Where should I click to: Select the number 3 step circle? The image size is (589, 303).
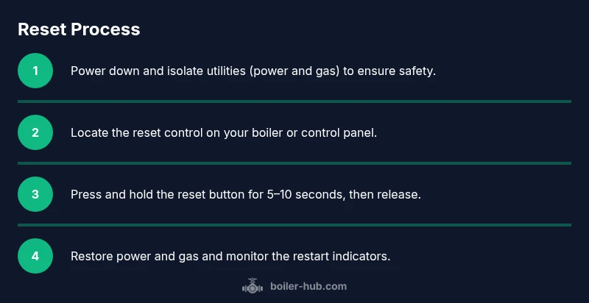(x=35, y=194)
